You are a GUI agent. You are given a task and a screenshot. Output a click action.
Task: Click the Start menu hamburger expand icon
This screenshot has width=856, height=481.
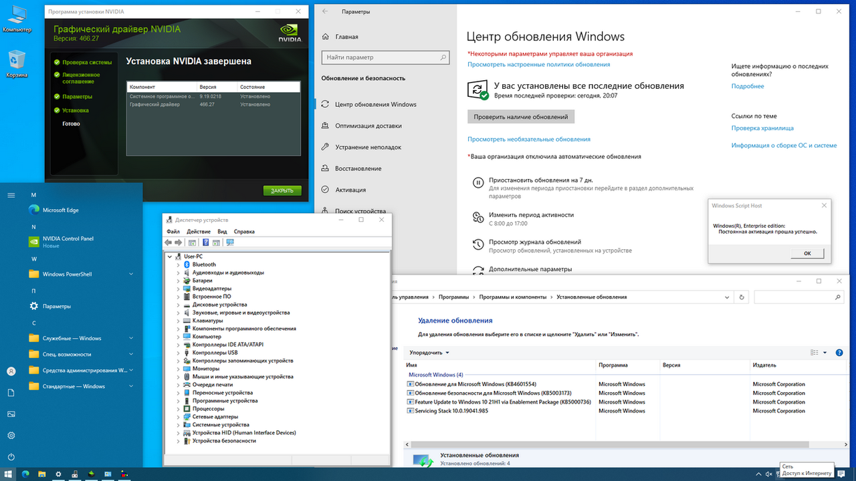coord(11,195)
